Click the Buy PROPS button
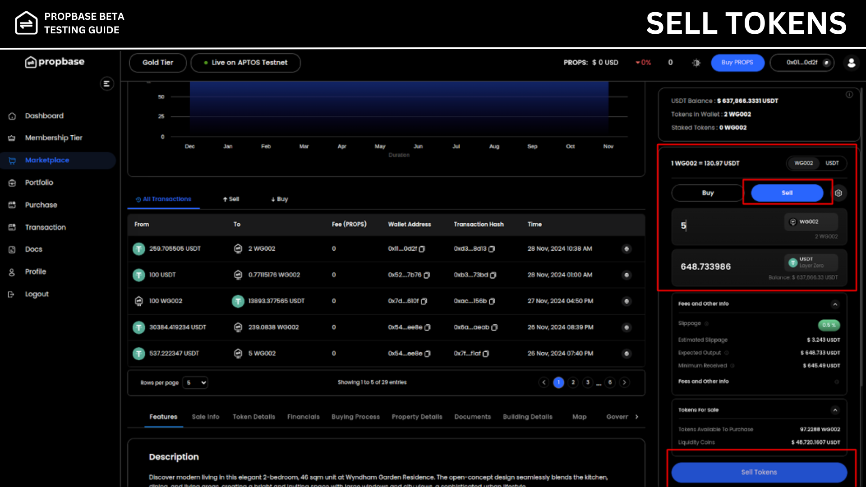Screen dimensions: 866x487 pos(737,63)
